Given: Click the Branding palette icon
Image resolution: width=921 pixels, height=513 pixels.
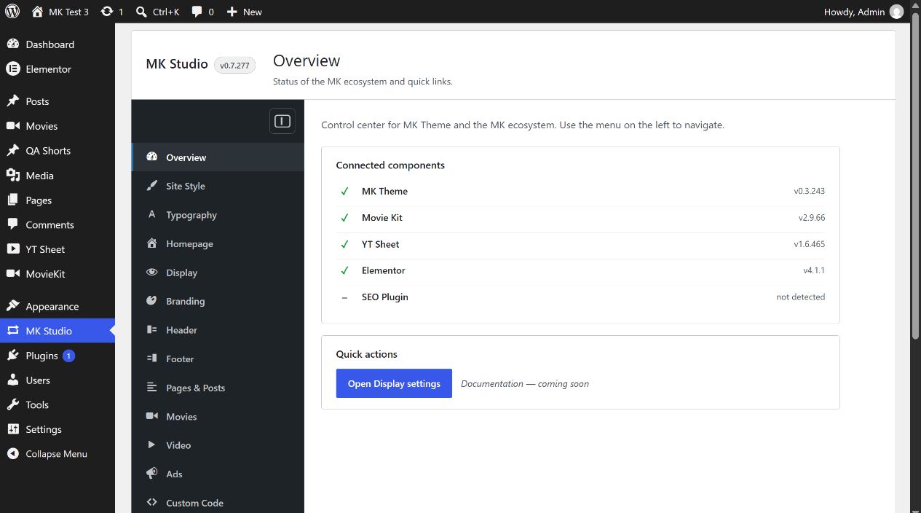Looking at the screenshot, I should (x=151, y=301).
